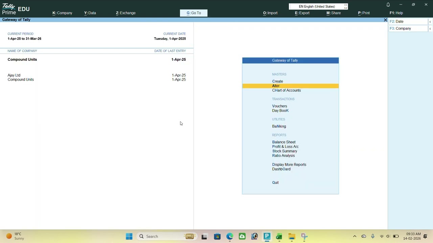The width and height of the screenshot is (433, 243).
Task: Select the highlighted Alter option
Action: tap(290, 86)
